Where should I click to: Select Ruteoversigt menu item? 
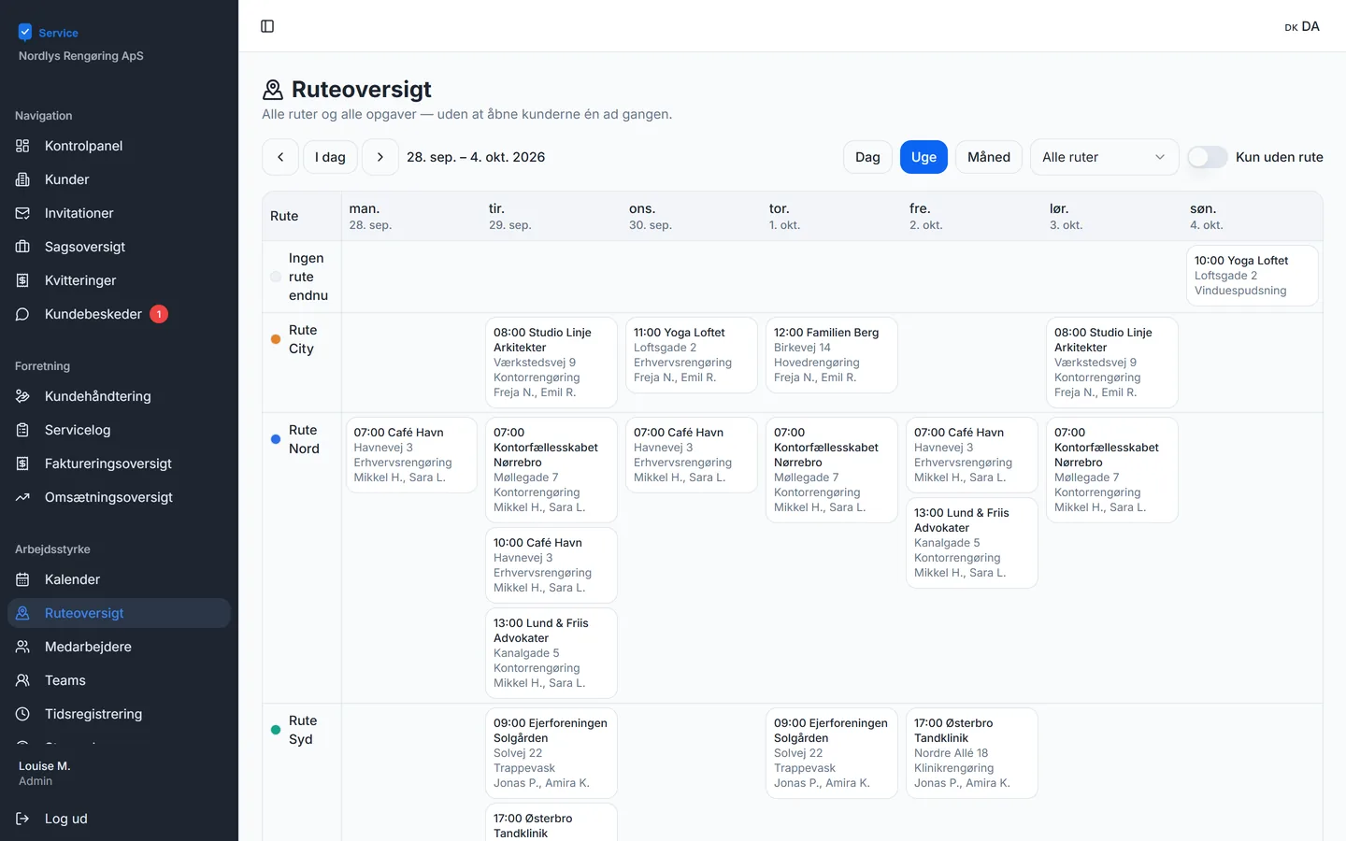pyautogui.click(x=119, y=613)
